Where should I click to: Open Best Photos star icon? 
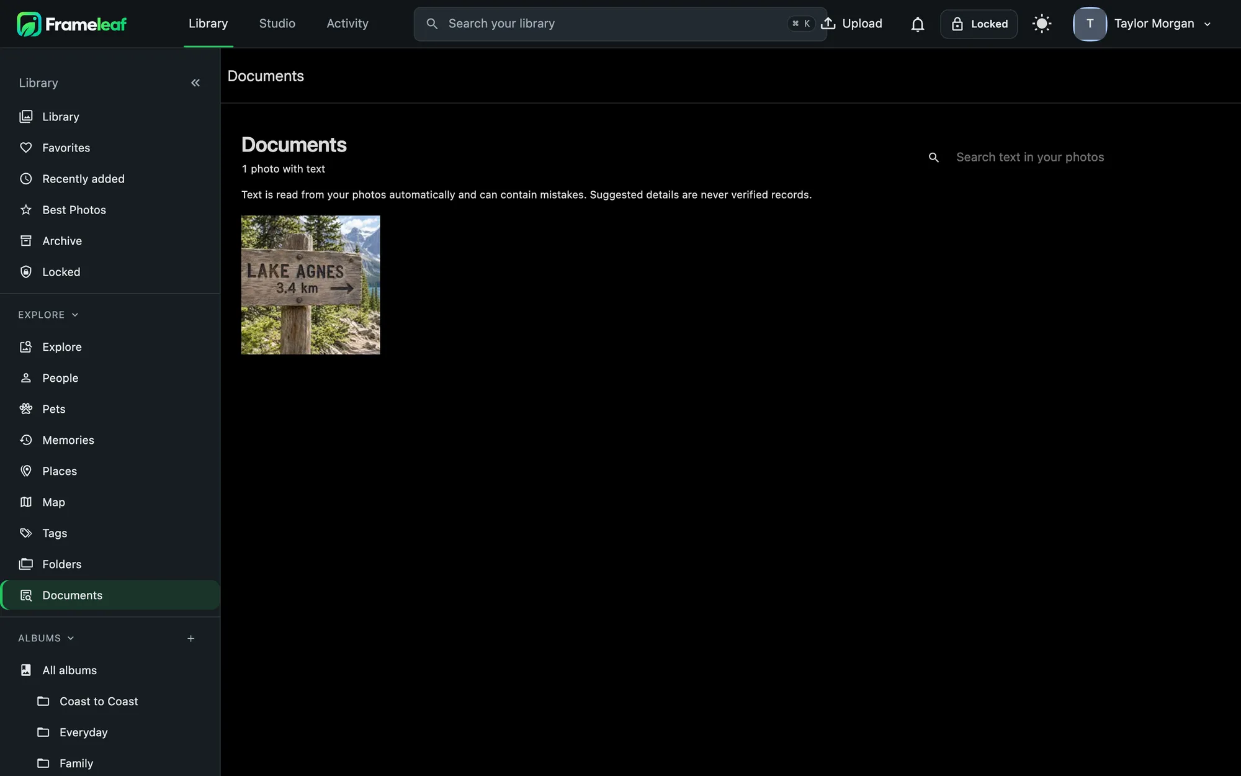coord(26,210)
